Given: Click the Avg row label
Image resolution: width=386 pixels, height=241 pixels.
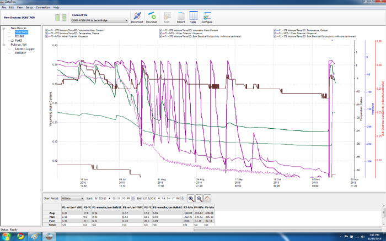Looking at the screenshot, I should coord(52,213).
